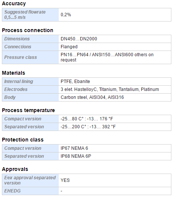174x200 pixels.
Task: Click the Accuracy section heading
Action: [x=14, y=3]
